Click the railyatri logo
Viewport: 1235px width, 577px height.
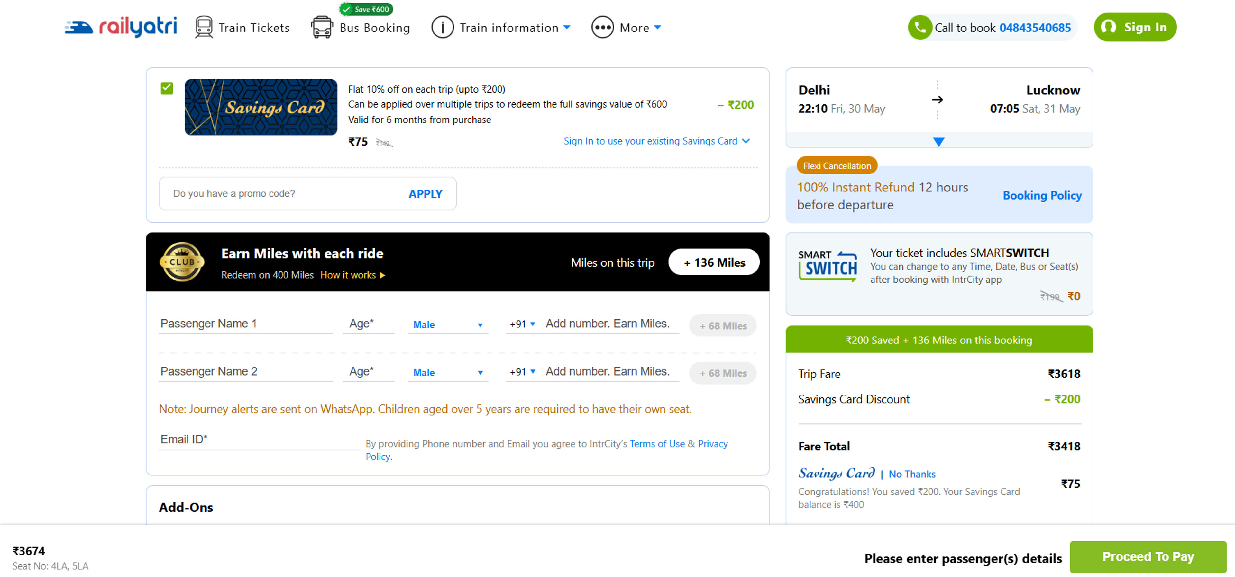[x=121, y=27]
